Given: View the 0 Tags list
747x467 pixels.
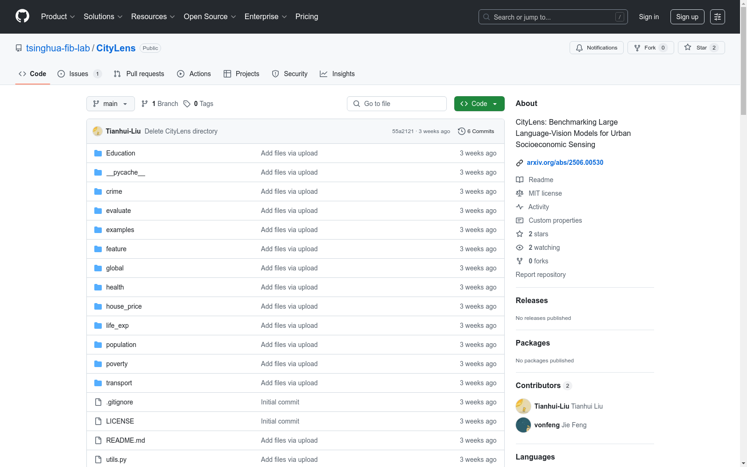Looking at the screenshot, I should point(198,104).
